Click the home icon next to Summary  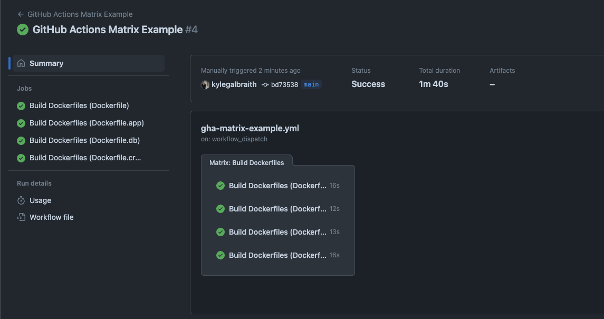(21, 63)
